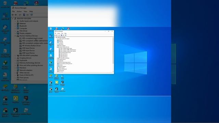Select Bluetooth in dimmed left Device Manager
219x123 pixels.
(x=23, y=26)
